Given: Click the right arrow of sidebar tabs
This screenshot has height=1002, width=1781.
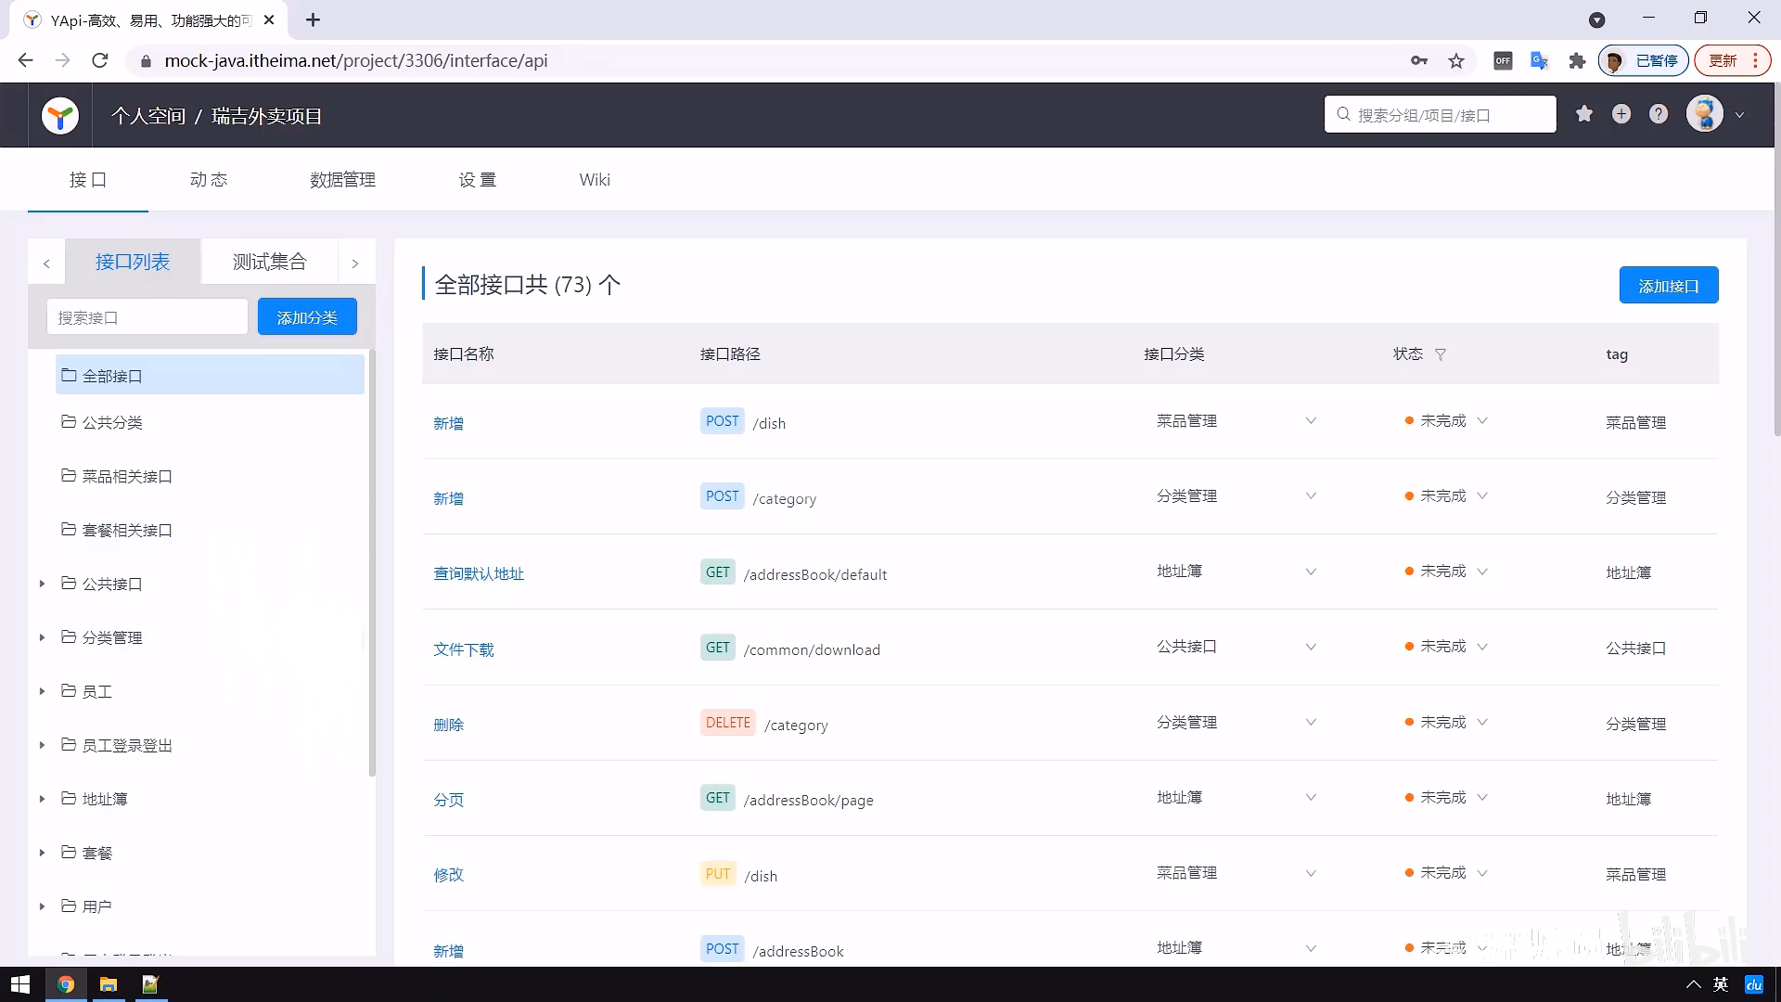Looking at the screenshot, I should (x=355, y=263).
